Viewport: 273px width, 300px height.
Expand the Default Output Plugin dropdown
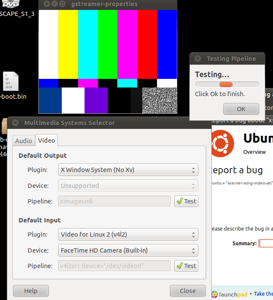click(128, 170)
